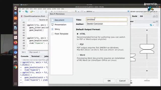
Task: Confirm the dialog with OK
Action: coord(109,81)
